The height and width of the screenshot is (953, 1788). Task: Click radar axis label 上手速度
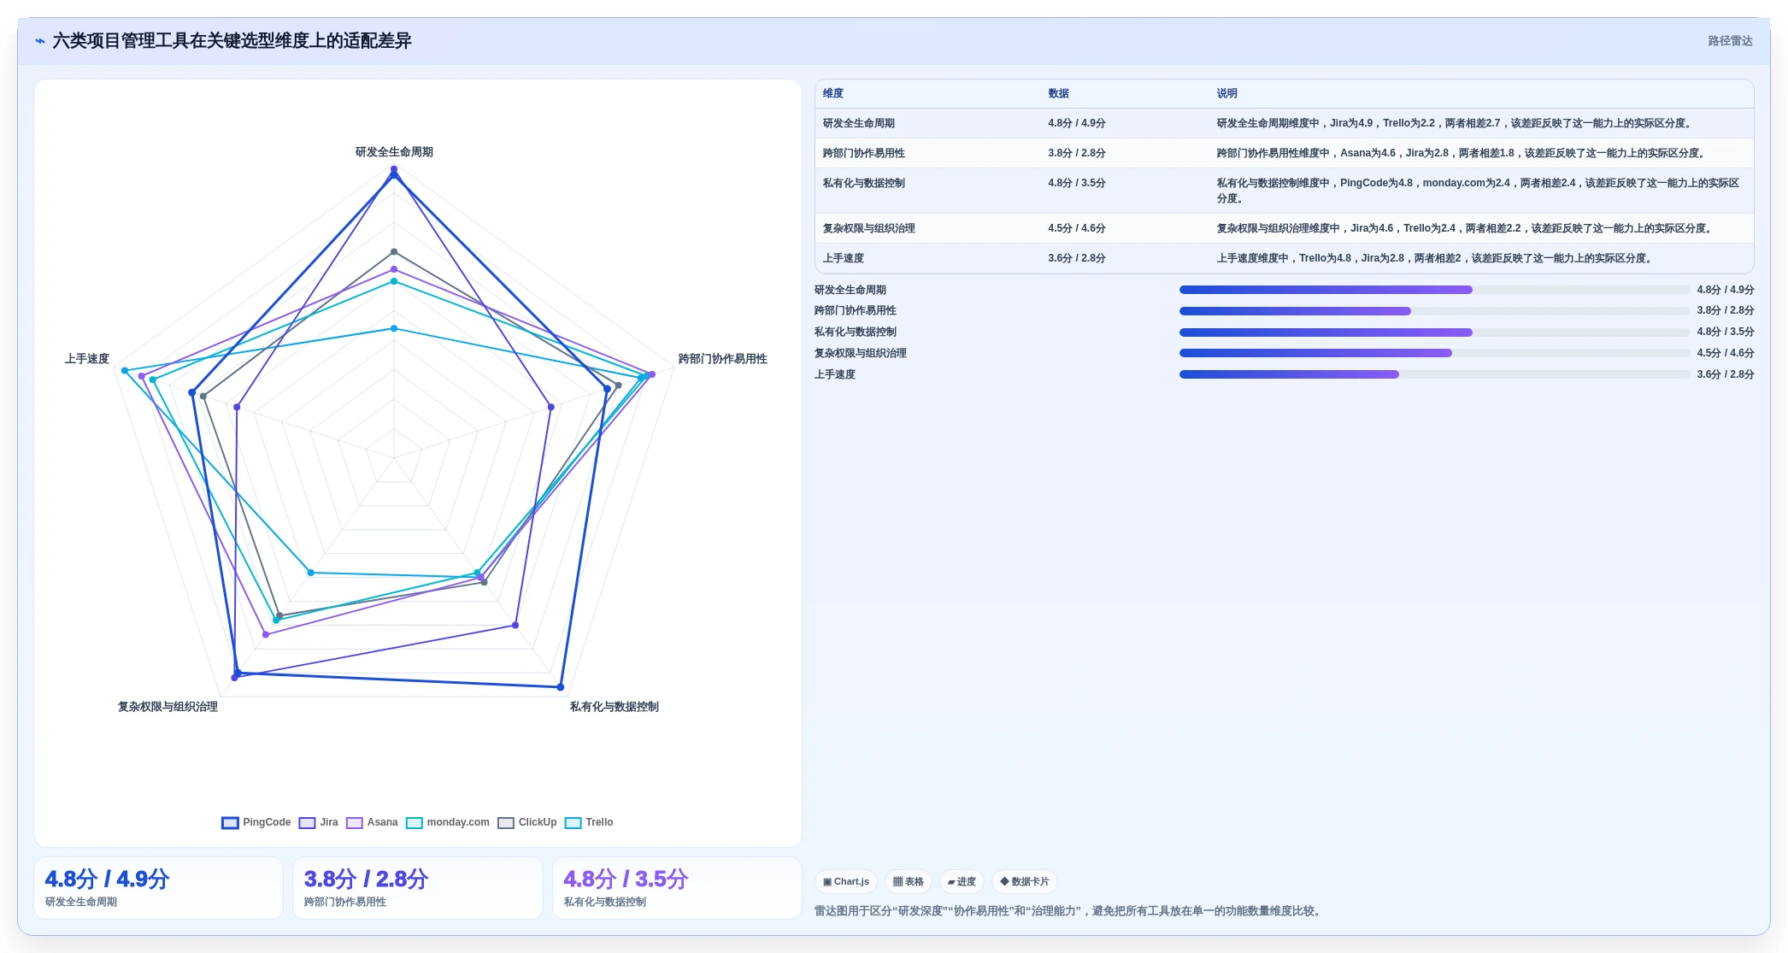click(x=87, y=359)
